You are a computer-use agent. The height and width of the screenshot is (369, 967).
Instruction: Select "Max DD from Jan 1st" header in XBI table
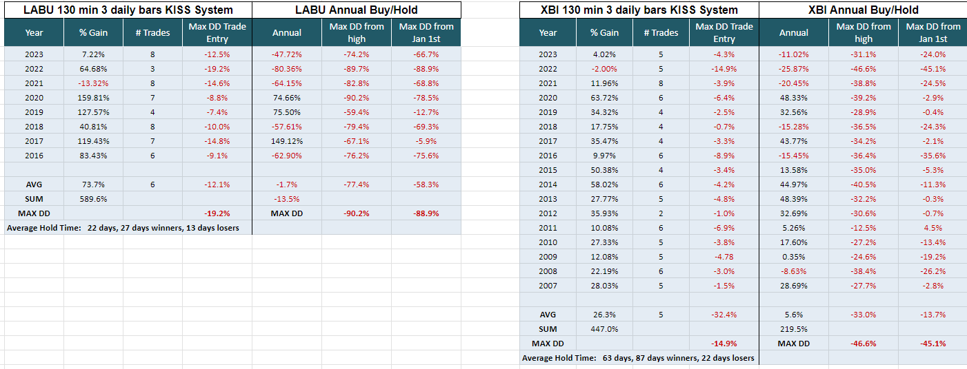point(932,32)
